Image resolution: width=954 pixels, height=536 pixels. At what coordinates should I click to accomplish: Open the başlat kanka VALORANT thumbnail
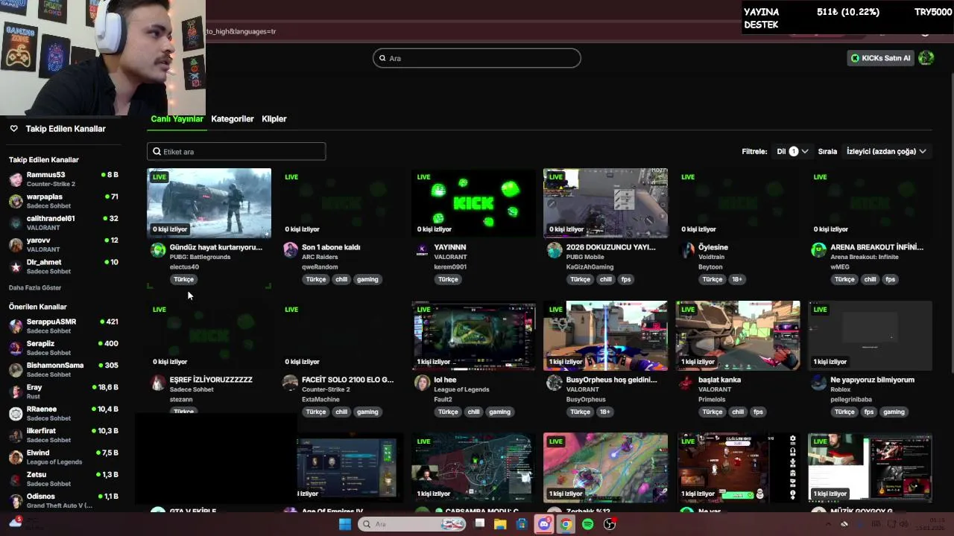[x=738, y=335]
